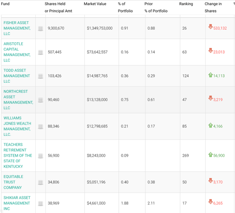Open grid icon for Teachers Retirement System row
Viewport: 235px width, 213px height.
(40, 156)
